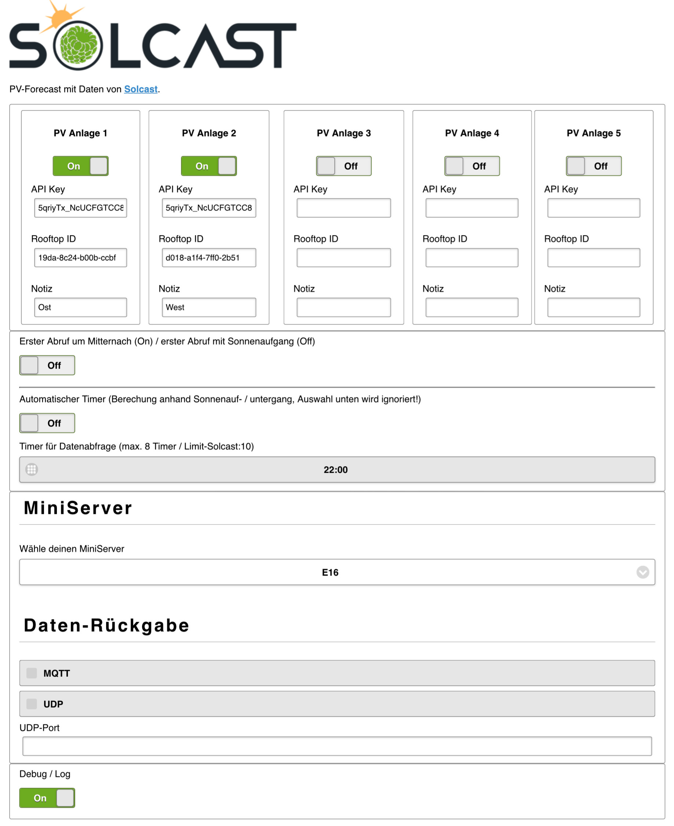
Task: Focus the PV Anlage 3 API Key field
Action: click(343, 208)
